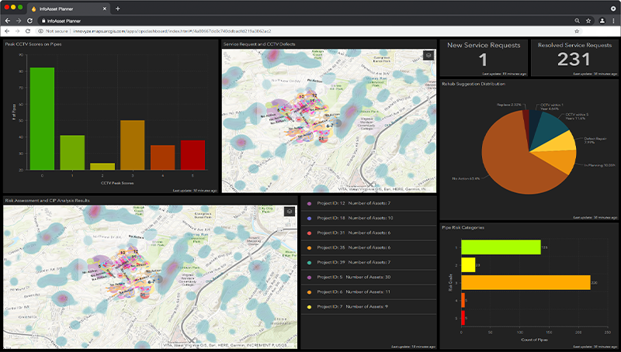Close the InfoAsset Planner tab
Viewport: 621px width, 352px height.
click(104, 9)
